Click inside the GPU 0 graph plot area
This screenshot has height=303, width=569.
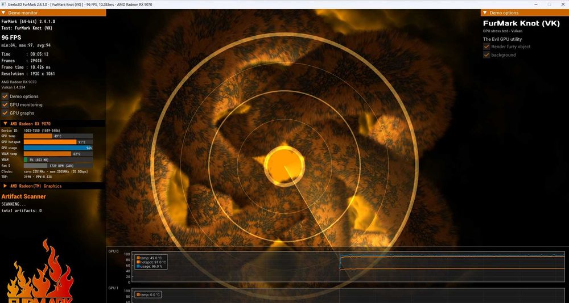coord(348,267)
